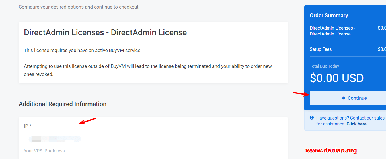386x159 pixels.
Task: Click the Setup Fees row label
Action: coord(321,49)
